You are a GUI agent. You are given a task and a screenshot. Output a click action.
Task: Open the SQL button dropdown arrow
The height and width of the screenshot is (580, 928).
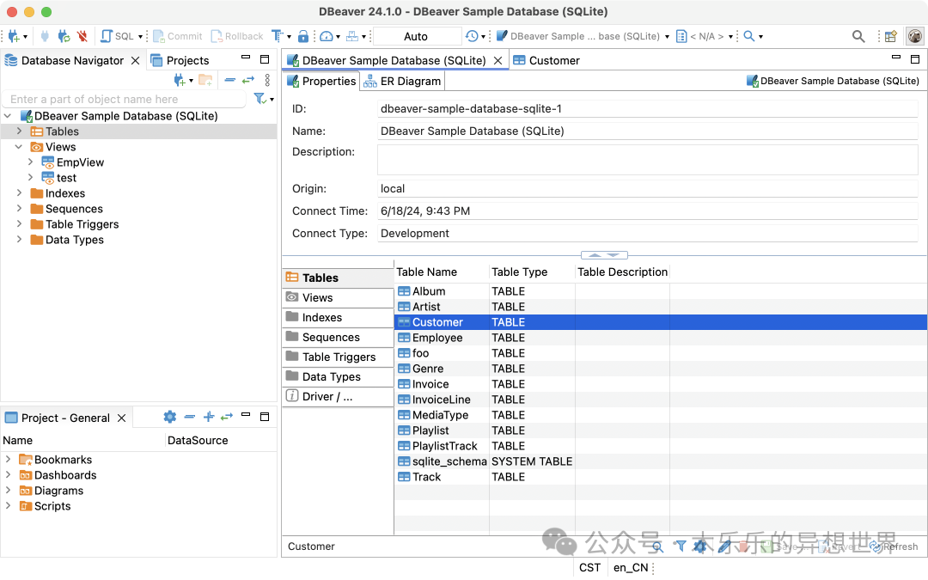pyautogui.click(x=141, y=37)
